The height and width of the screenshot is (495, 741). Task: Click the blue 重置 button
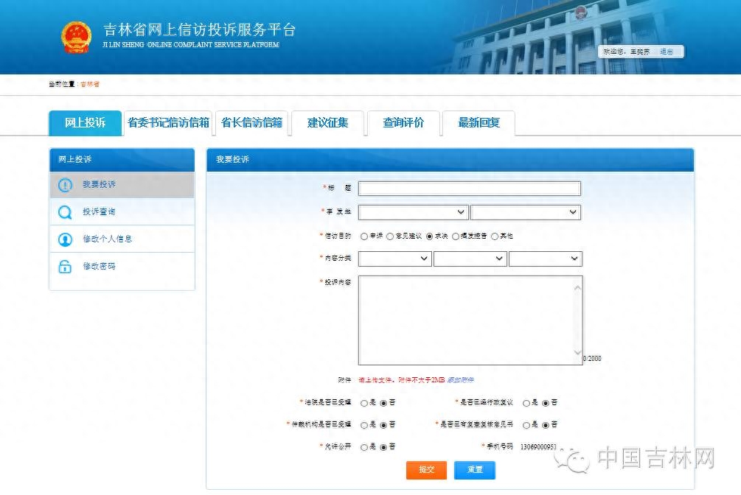[x=474, y=470]
